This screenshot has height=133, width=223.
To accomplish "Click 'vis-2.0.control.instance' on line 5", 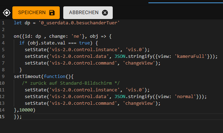I will click(x=84, y=50).
